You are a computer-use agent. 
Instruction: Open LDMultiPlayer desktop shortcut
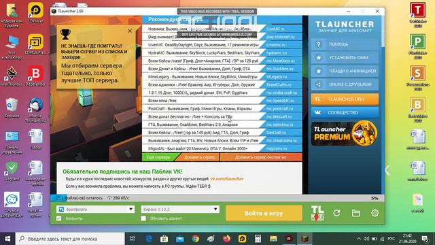[x=35, y=44]
